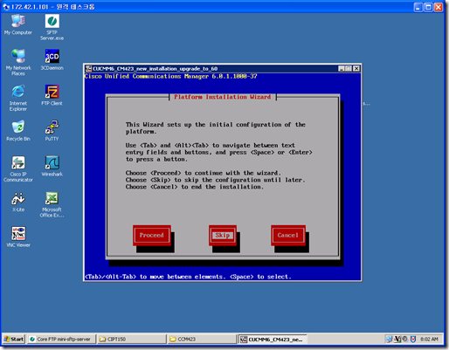Close the CUCMM6_CM423 VM window
Screen dimensions: 449x350
(356, 69)
